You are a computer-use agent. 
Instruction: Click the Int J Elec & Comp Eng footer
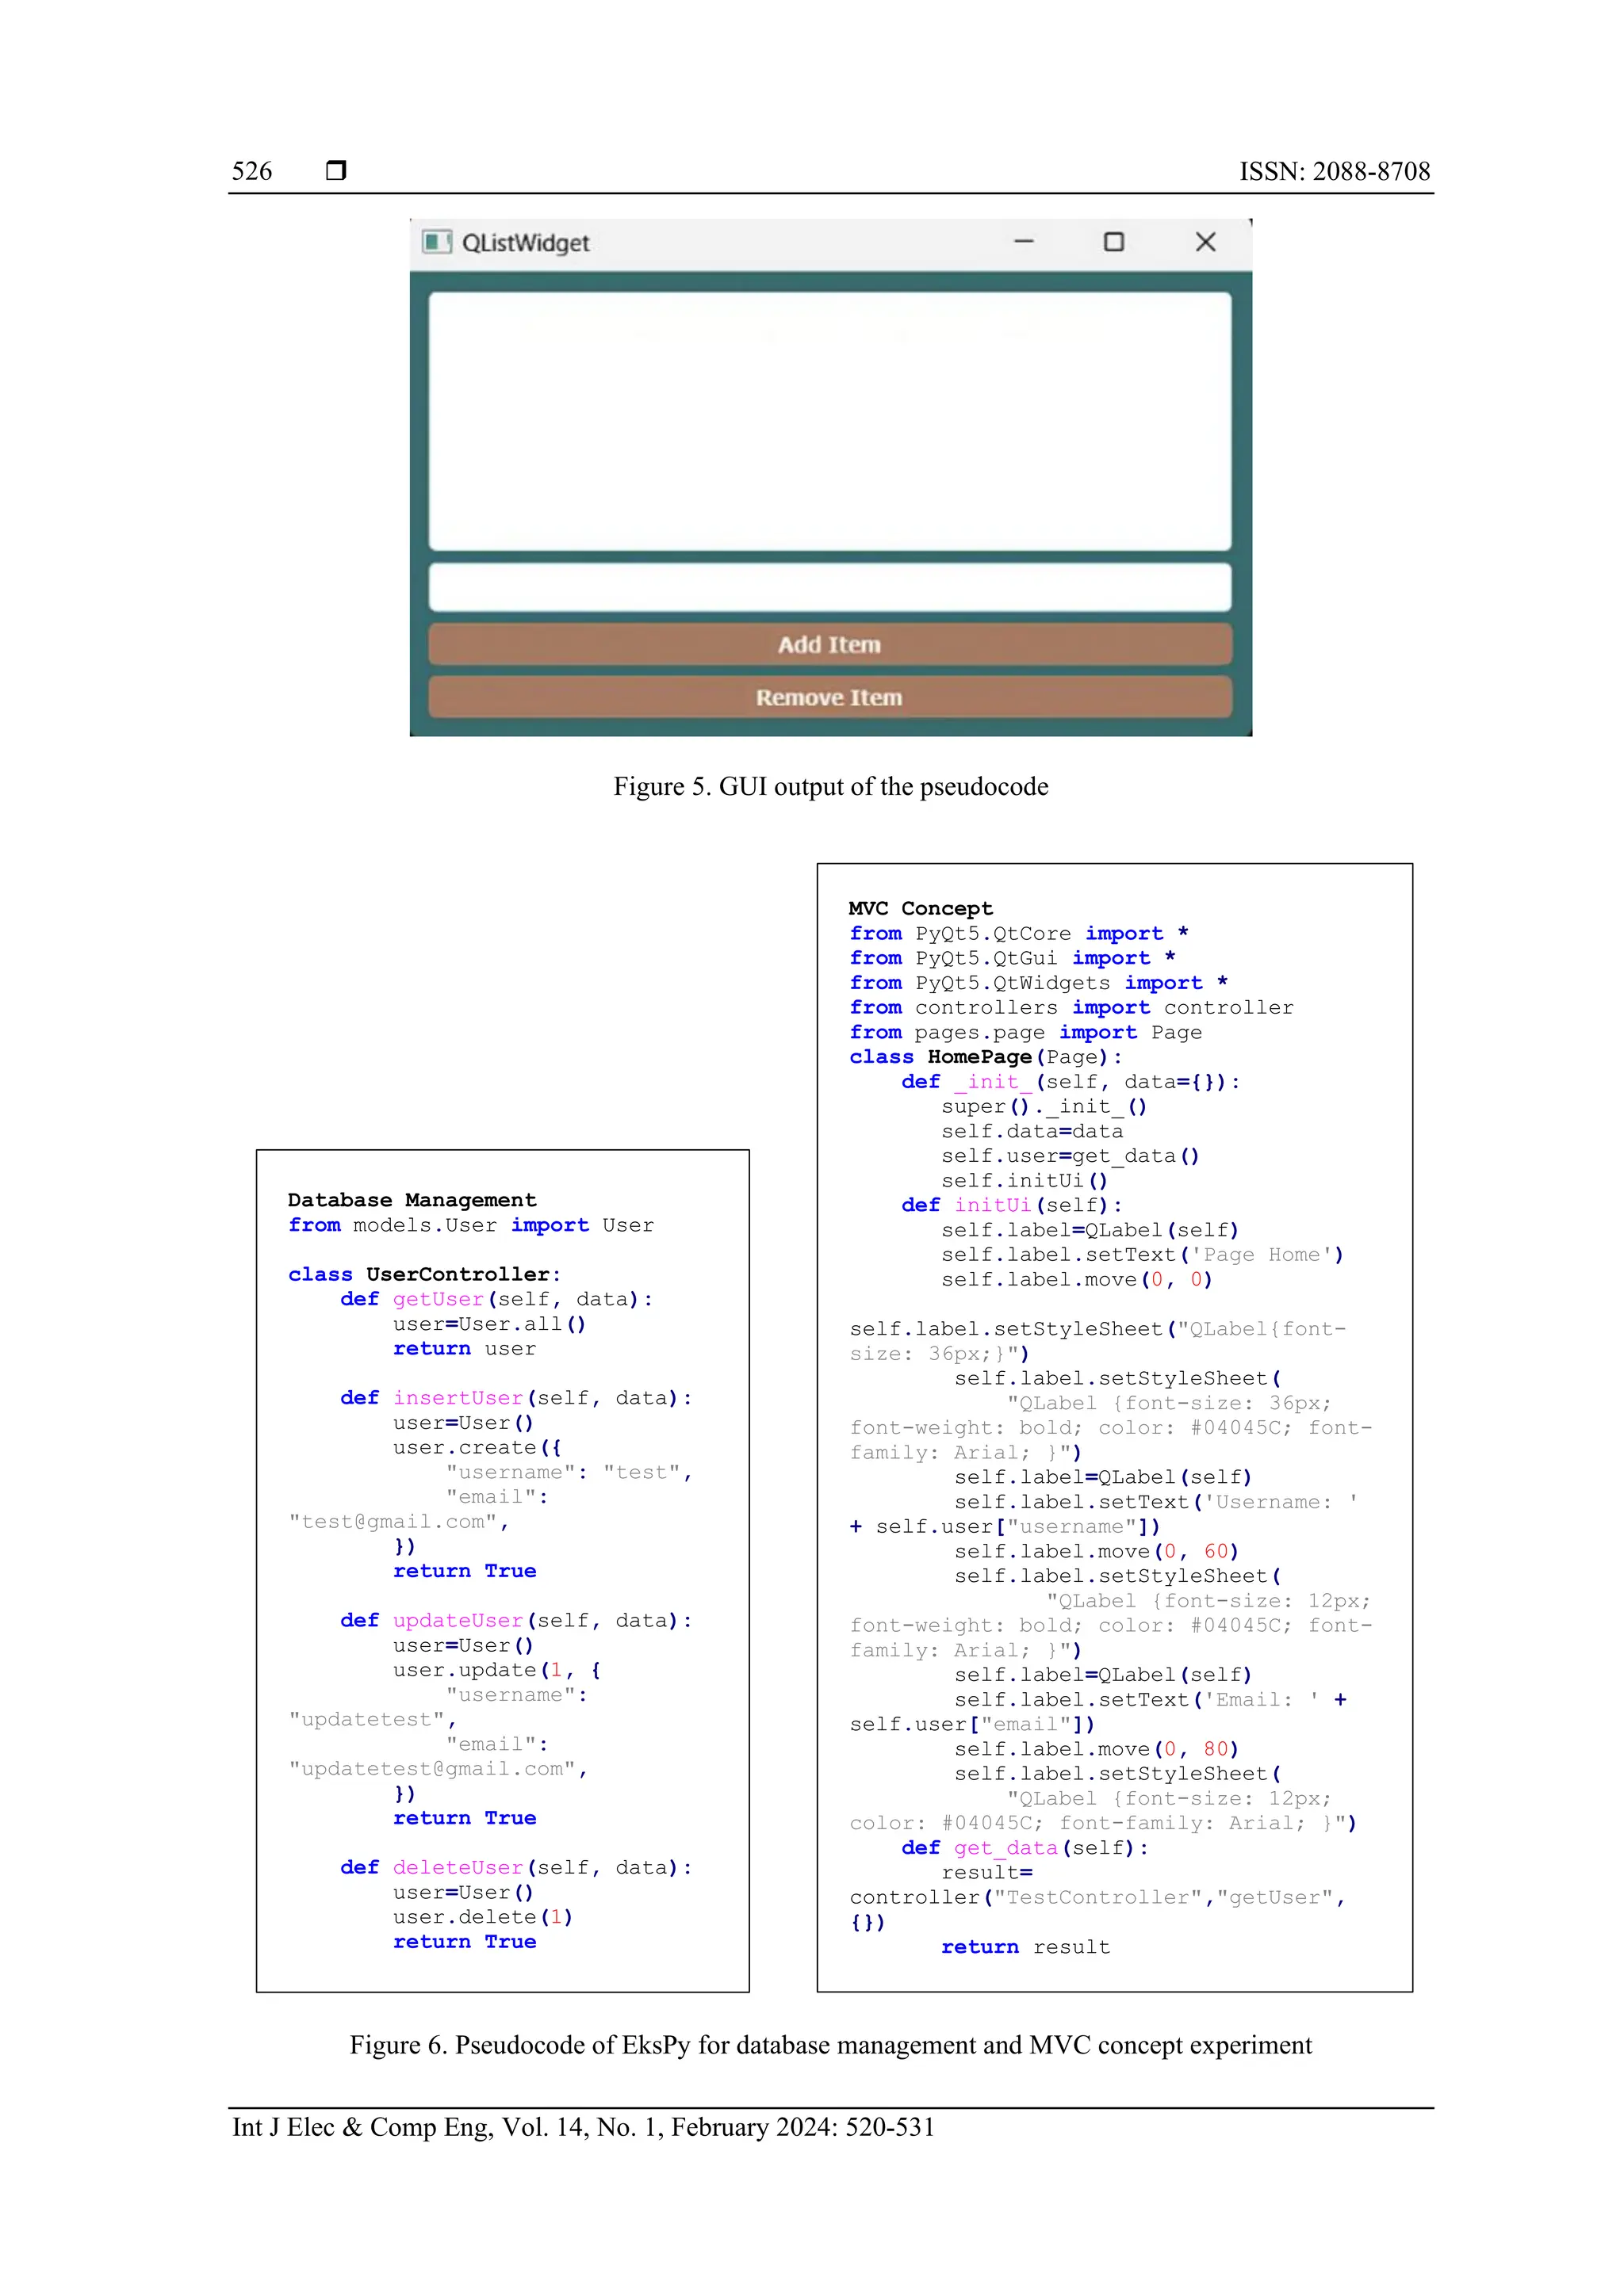584,2127
